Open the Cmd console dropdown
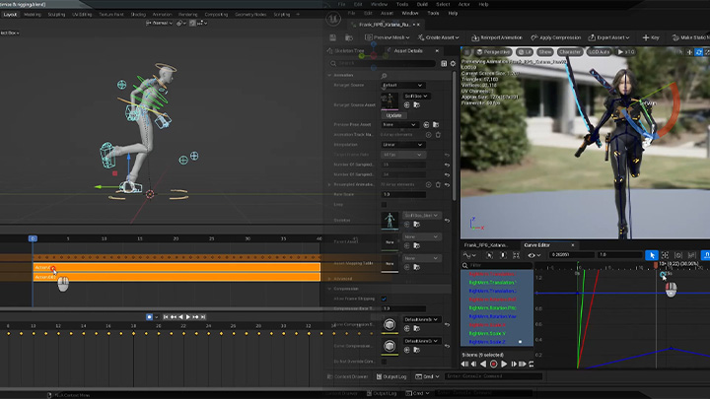 [x=427, y=376]
